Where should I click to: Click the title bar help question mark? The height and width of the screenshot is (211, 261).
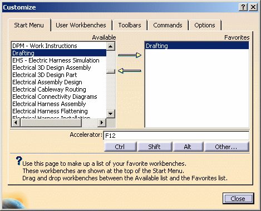(x=243, y=7)
